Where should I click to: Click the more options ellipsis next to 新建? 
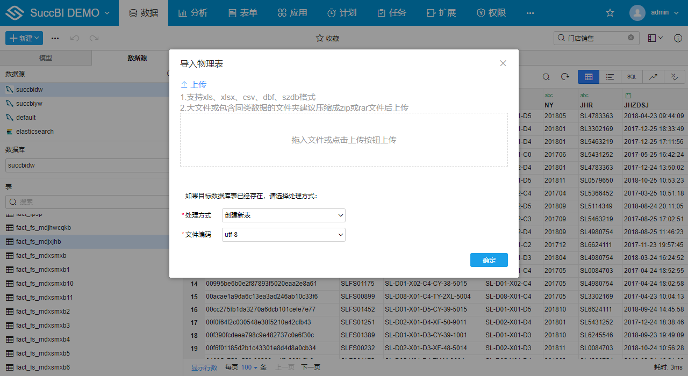click(x=55, y=38)
